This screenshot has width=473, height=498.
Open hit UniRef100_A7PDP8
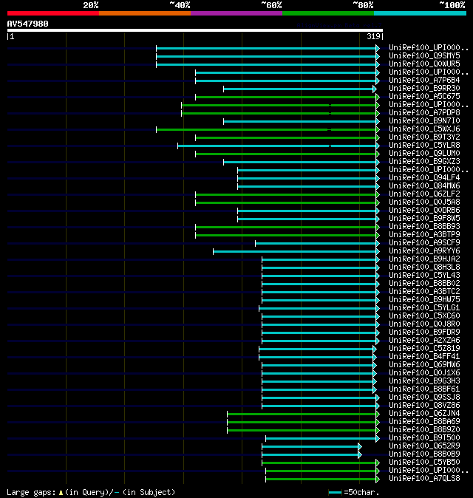(x=424, y=113)
